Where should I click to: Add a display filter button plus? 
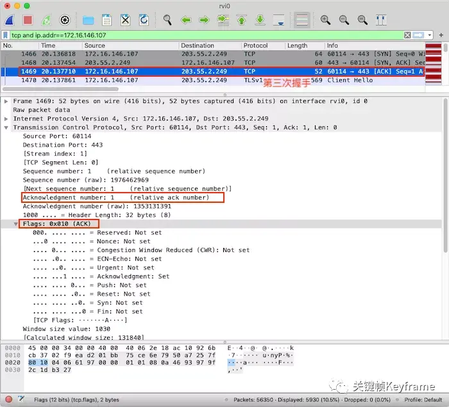click(x=441, y=35)
